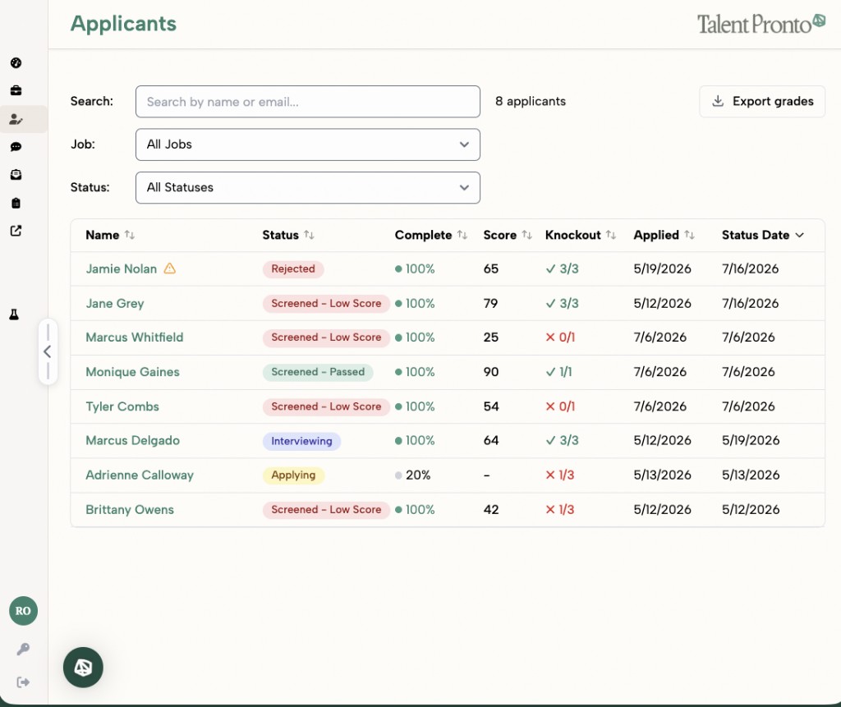The width and height of the screenshot is (841, 707).
Task: Click the logout icon at sidebar bottom
Action: 23,682
